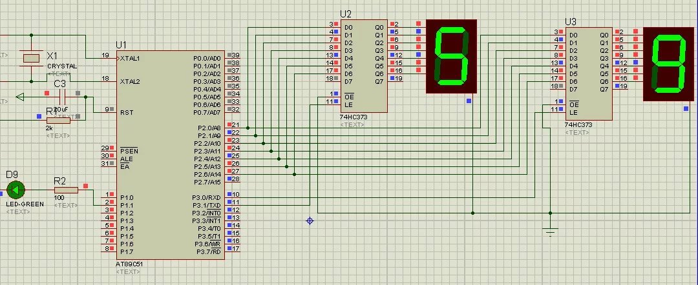Viewport: 698px width, 285px height.
Task: Click the blue origin crosshair marker
Action: pyautogui.click(x=310, y=221)
